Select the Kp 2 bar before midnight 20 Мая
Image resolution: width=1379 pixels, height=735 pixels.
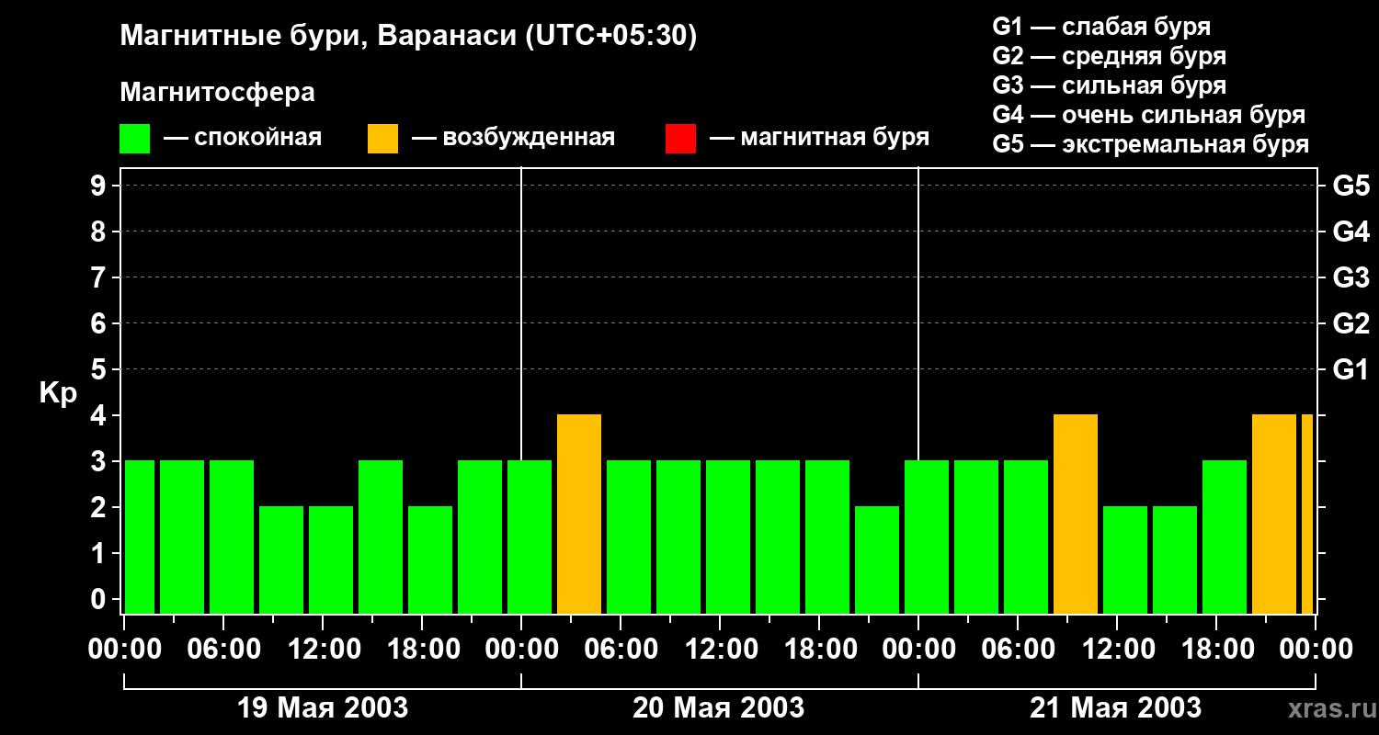click(877, 560)
